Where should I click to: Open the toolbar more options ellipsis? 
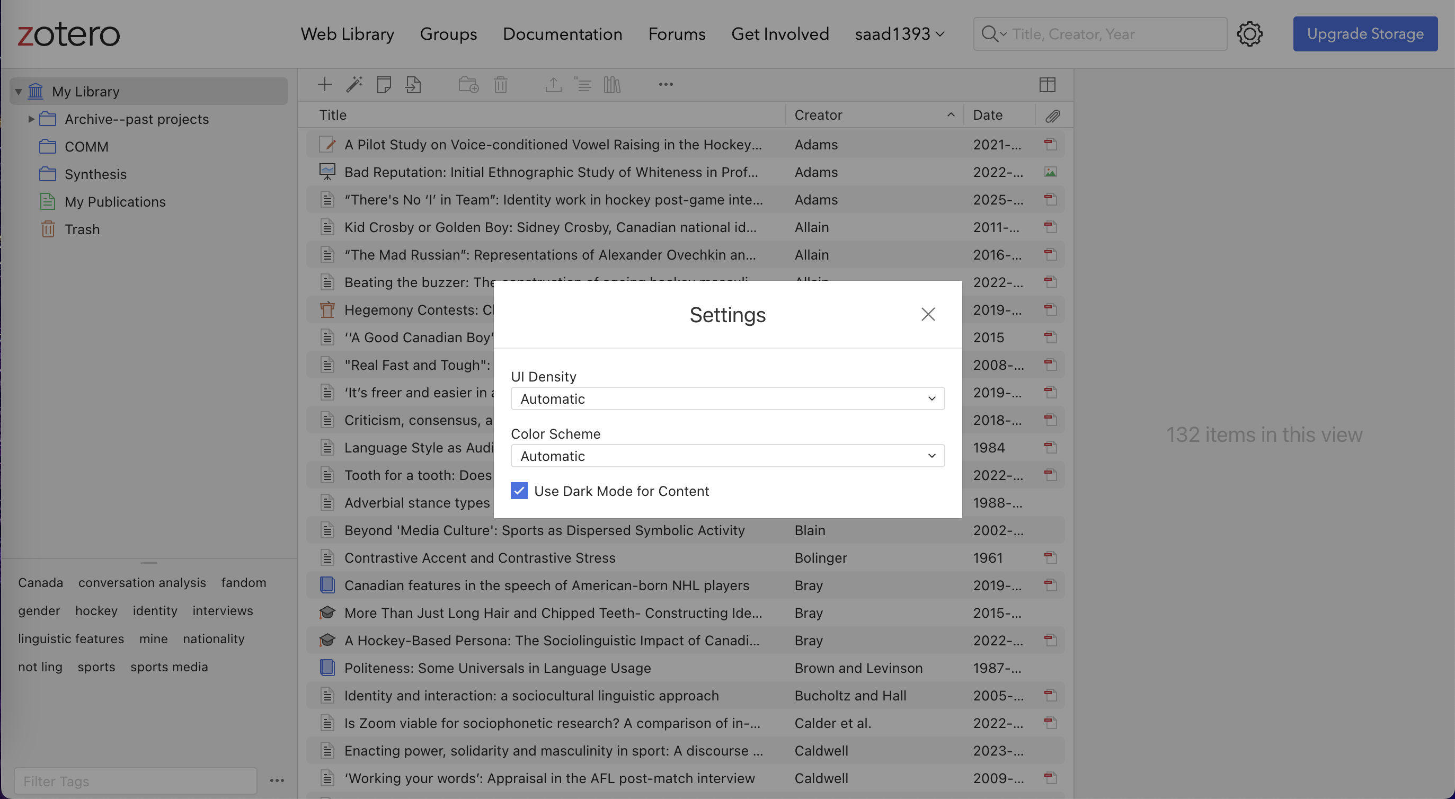(x=666, y=85)
